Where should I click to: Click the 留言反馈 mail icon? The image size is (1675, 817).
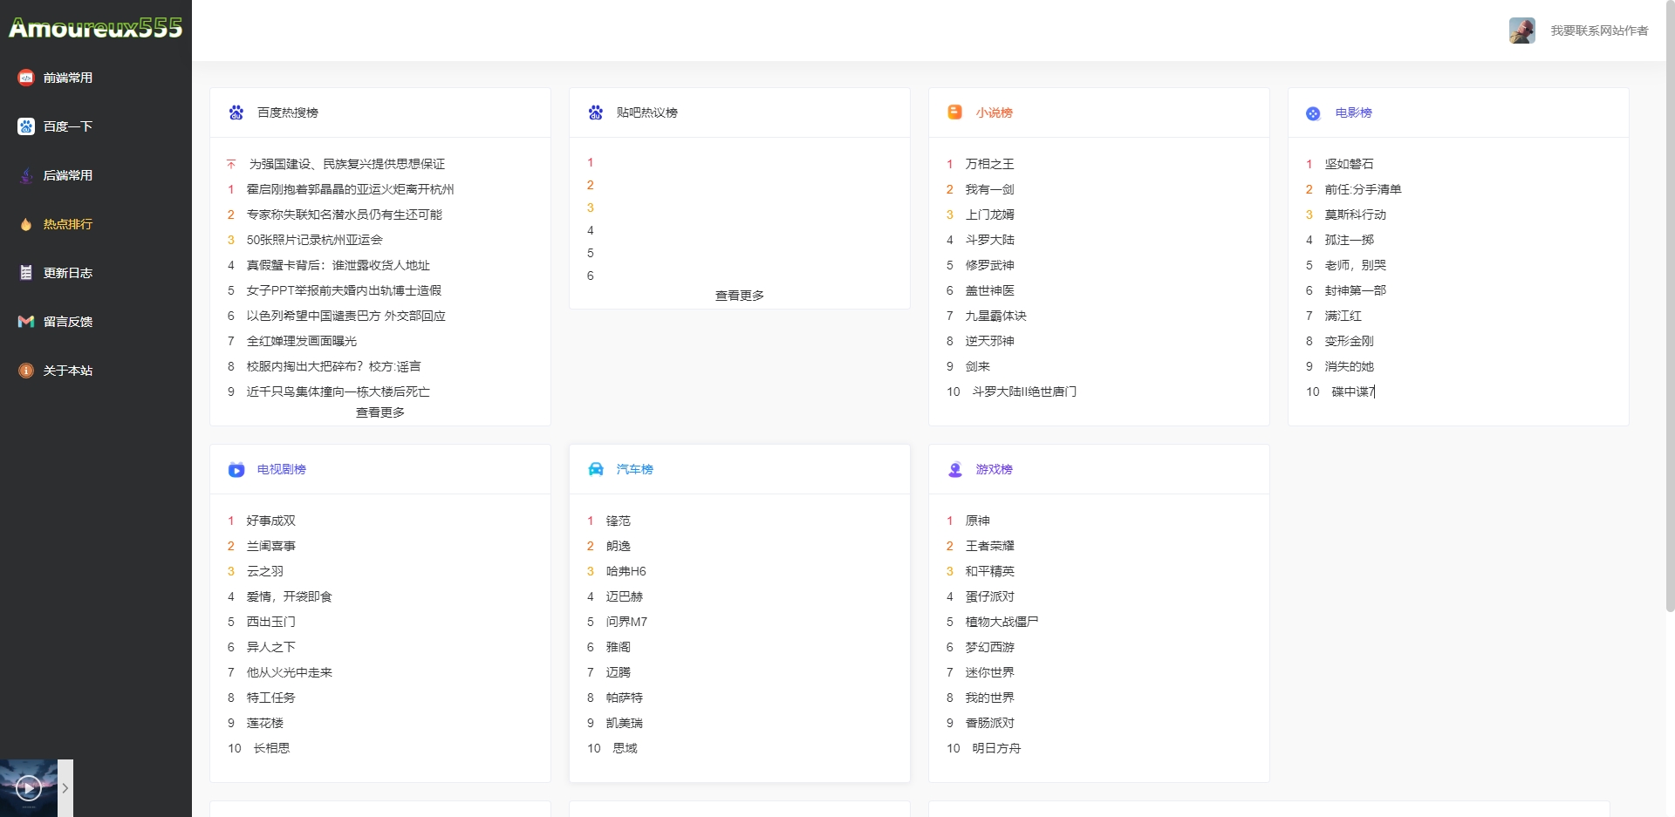coord(26,322)
